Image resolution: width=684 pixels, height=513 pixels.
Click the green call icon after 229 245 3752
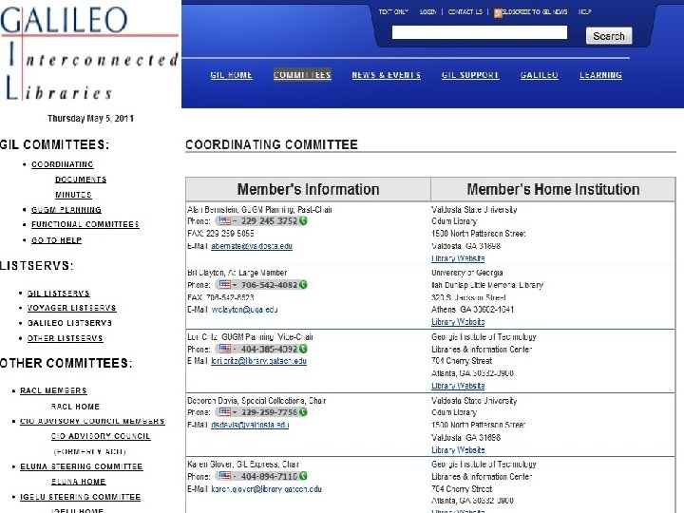[303, 220]
